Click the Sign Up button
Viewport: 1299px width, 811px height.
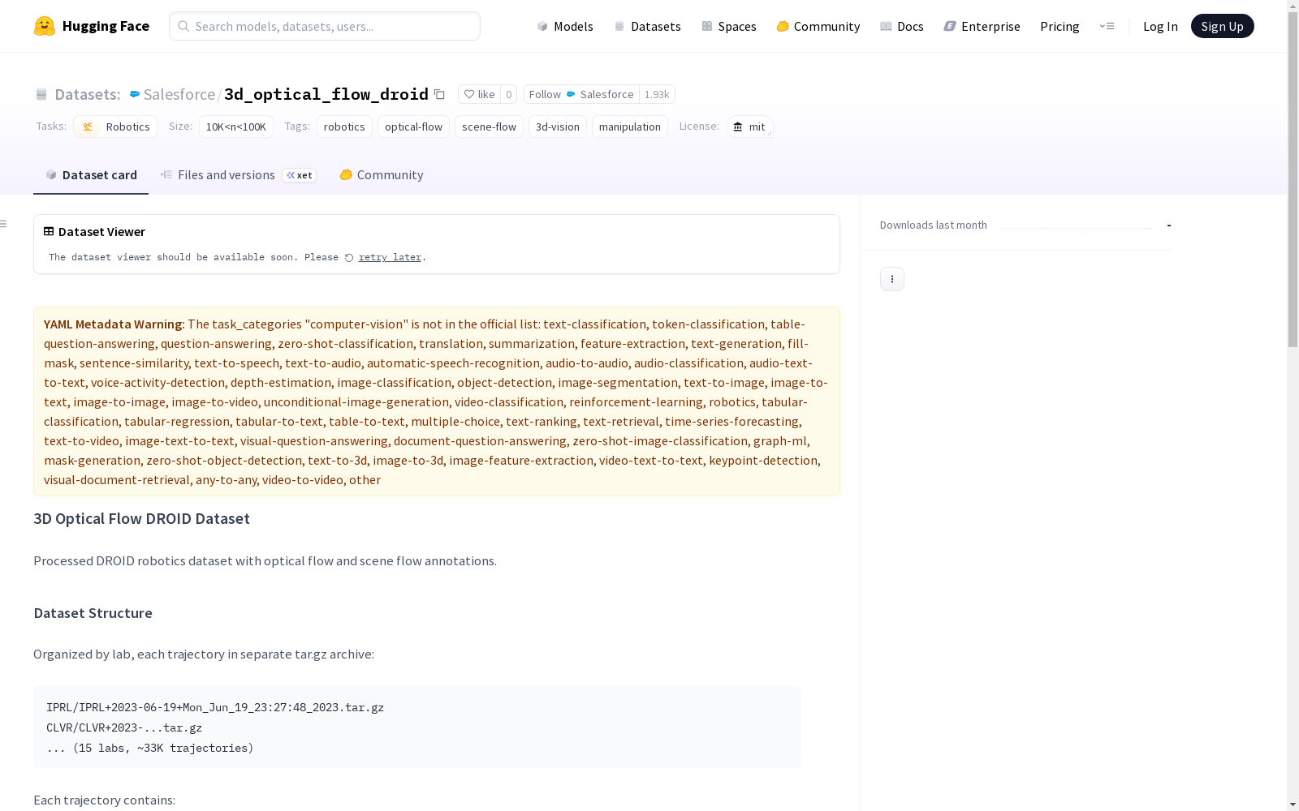point(1222,26)
